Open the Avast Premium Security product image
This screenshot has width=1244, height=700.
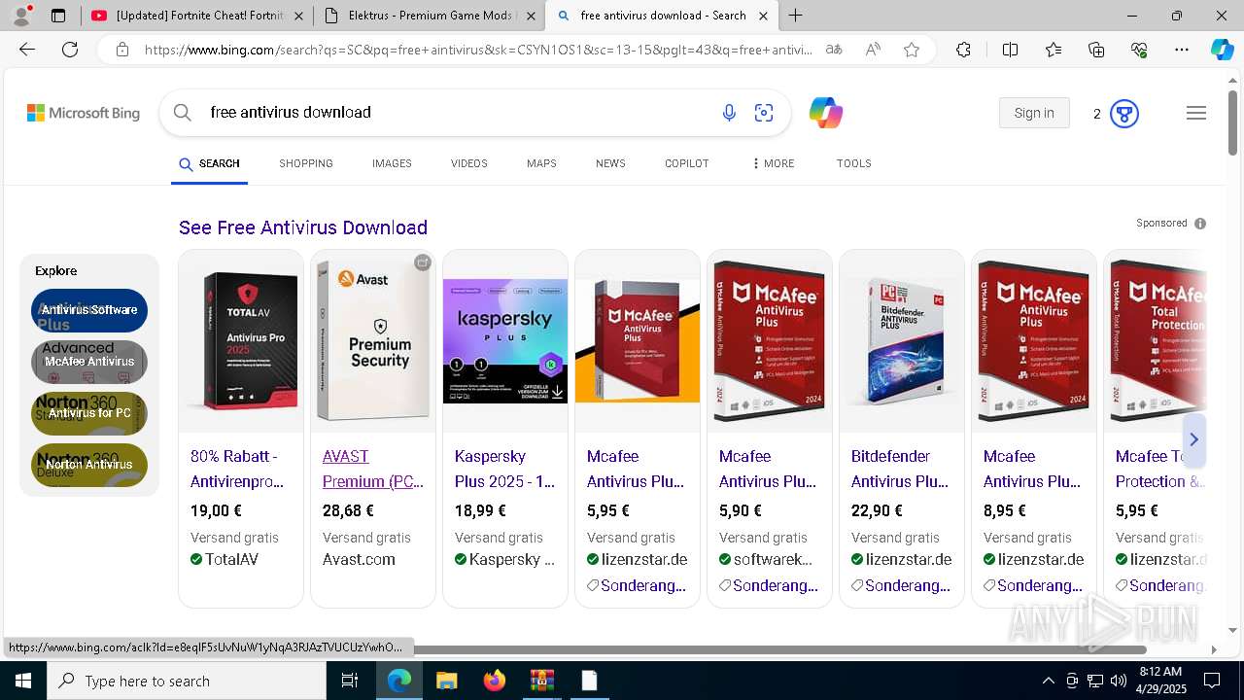coord(373,341)
